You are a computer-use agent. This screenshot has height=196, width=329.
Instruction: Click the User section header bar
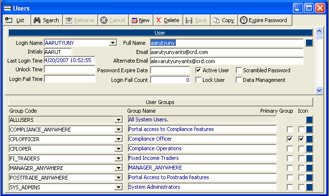[160, 33]
